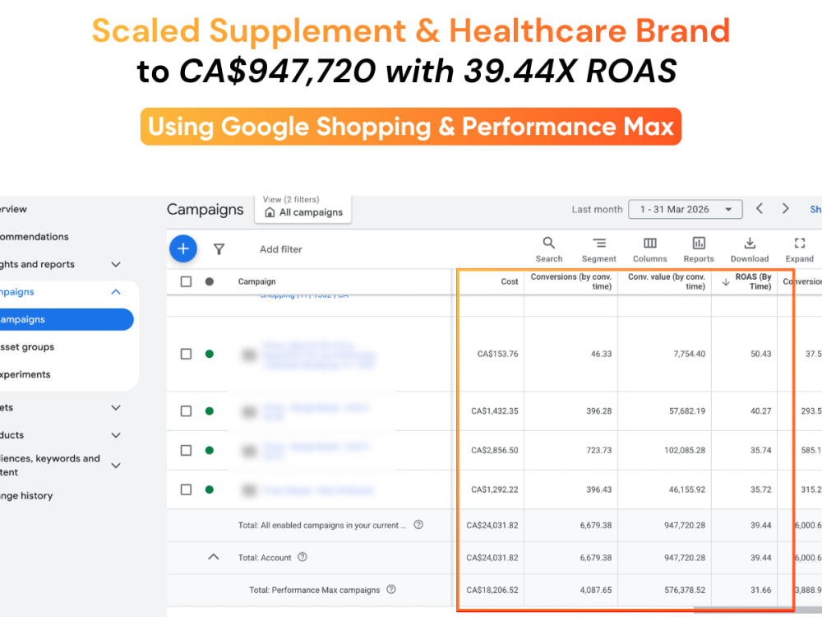Screen dimensions: 822x617
Task: Expand Insights and reports sidebar section
Action: tap(117, 264)
